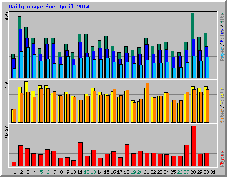Select weekend day label 19
227x177 pixels.
tap(133, 172)
